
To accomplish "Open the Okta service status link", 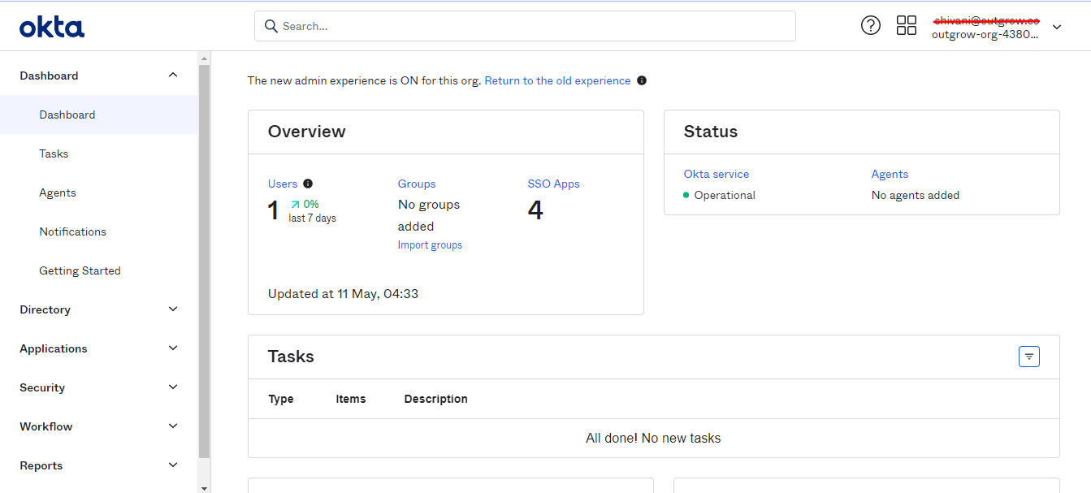I will click(717, 174).
